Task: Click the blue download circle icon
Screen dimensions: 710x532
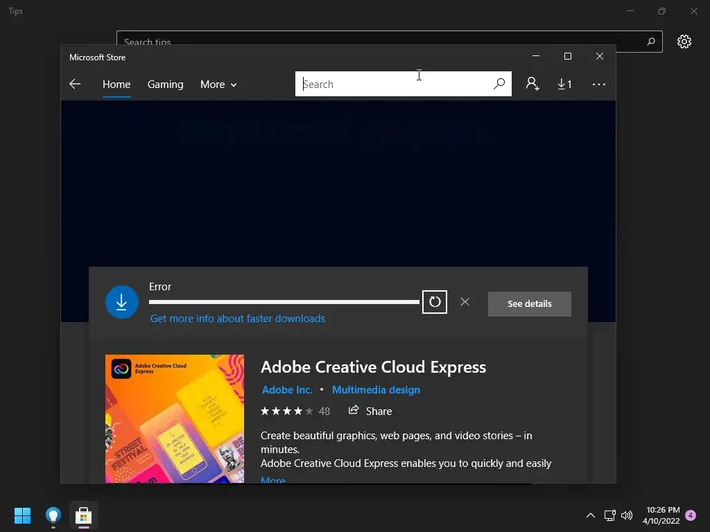Action: [121, 302]
